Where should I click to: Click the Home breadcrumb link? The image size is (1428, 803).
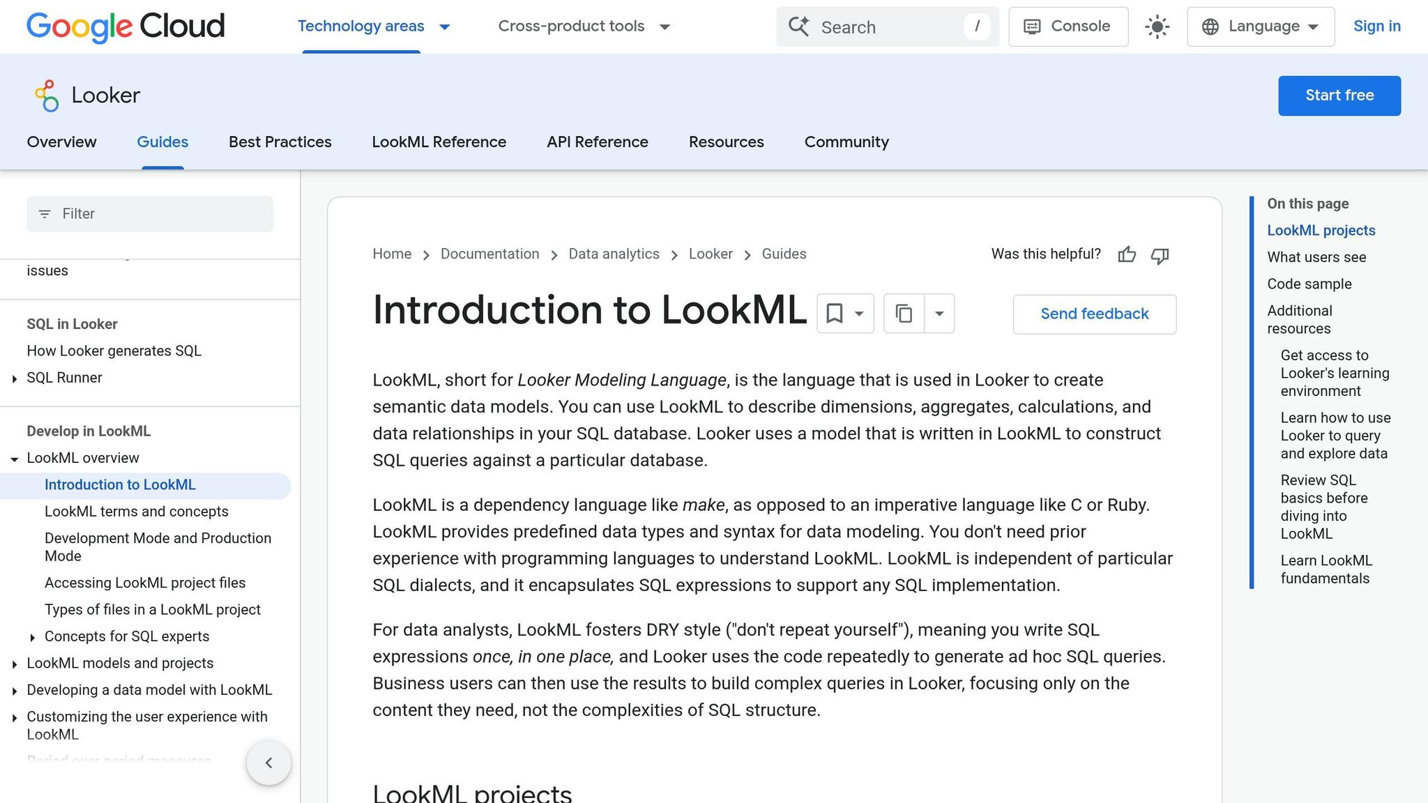tap(392, 254)
